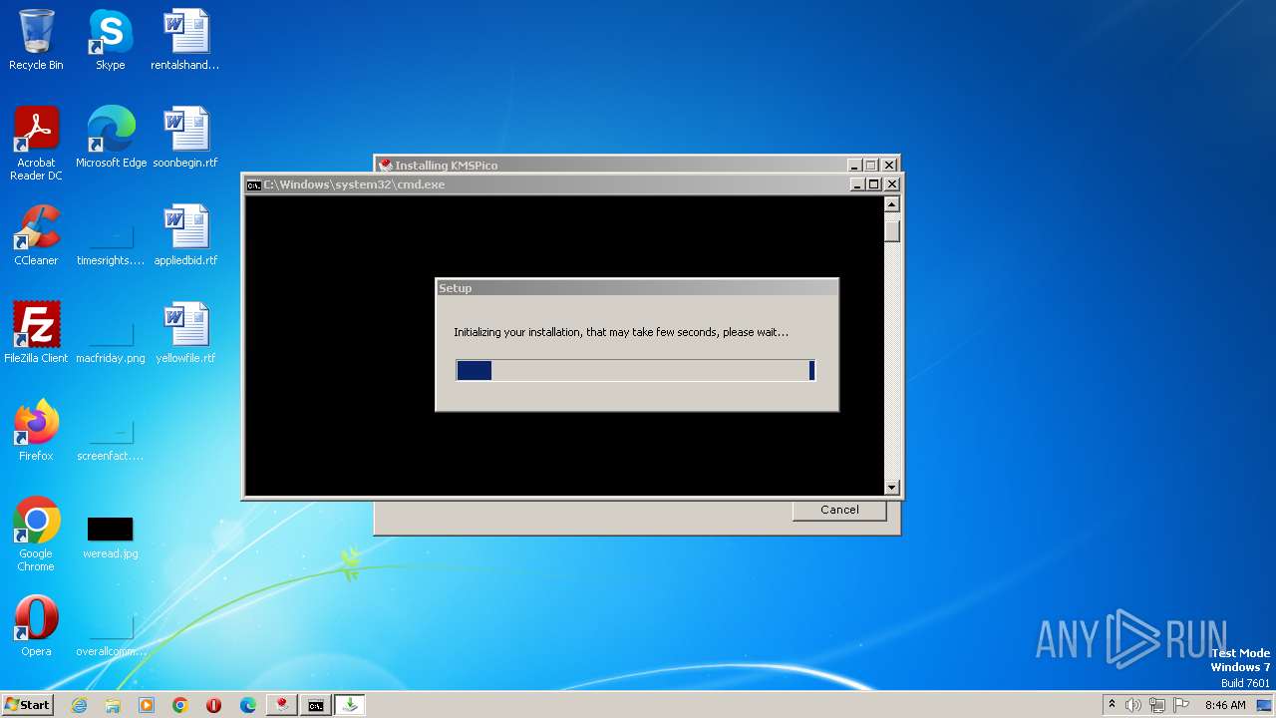Viewport: 1276px width, 718px height.
Task: Select CCleaner desktop shortcut
Action: click(36, 235)
